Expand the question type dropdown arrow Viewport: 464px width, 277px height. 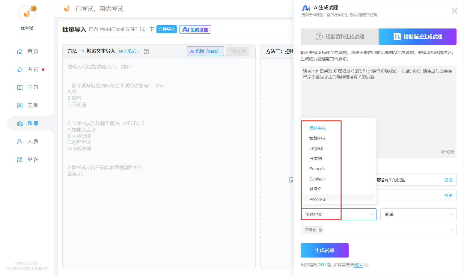[x=451, y=230]
